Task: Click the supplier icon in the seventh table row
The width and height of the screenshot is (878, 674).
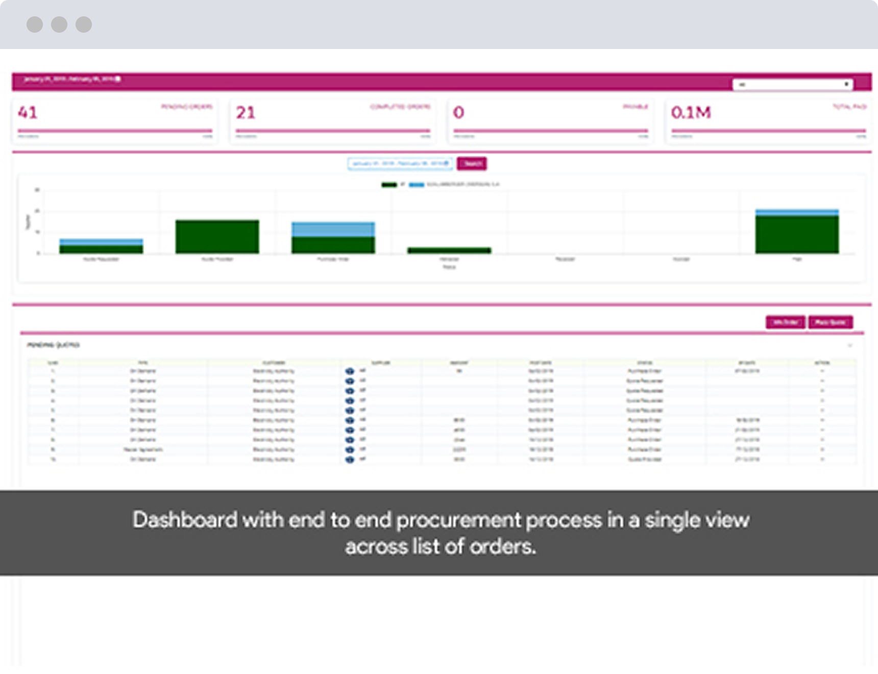Action: tap(350, 430)
